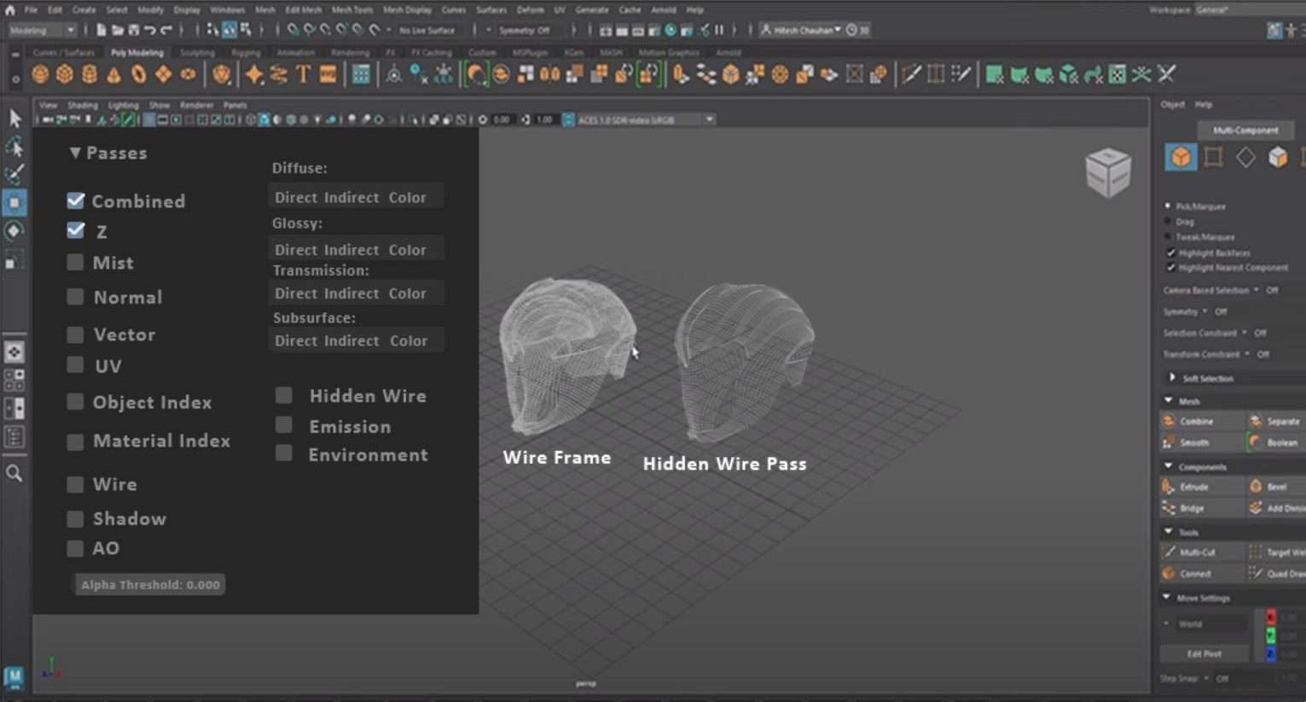Expand the Soft Selection section

[x=1171, y=377]
